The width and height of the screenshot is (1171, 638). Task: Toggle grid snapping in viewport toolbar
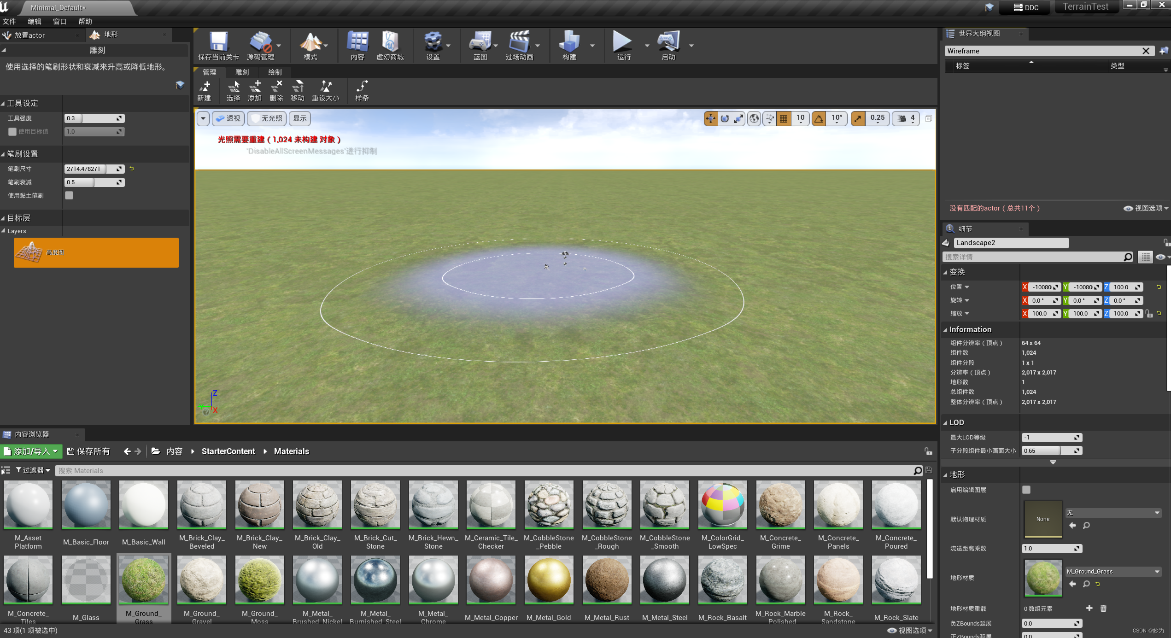point(784,118)
